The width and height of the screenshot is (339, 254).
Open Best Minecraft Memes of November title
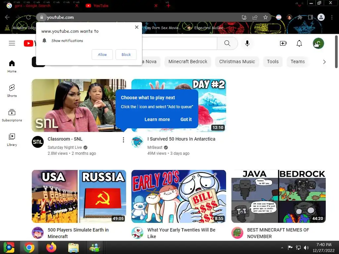278,233
